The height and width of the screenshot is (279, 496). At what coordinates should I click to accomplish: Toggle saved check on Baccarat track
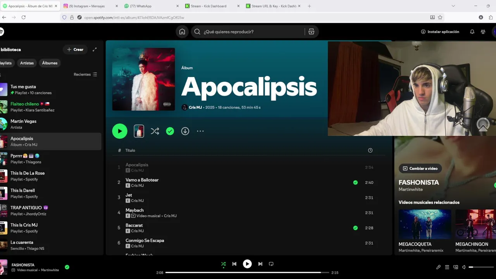tap(355, 228)
